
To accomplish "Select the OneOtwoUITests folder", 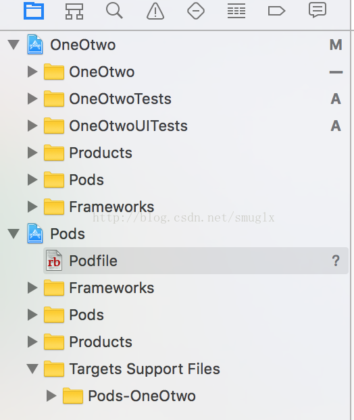I will pyautogui.click(x=128, y=126).
